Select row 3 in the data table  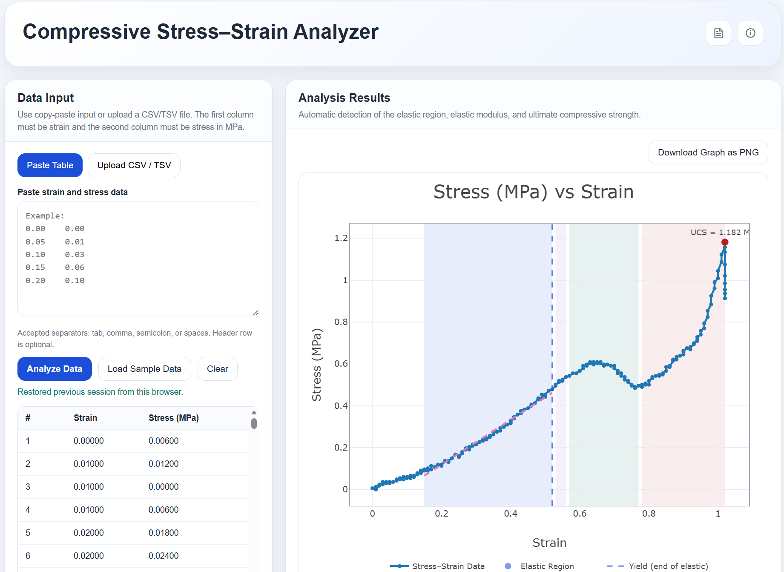pos(128,487)
